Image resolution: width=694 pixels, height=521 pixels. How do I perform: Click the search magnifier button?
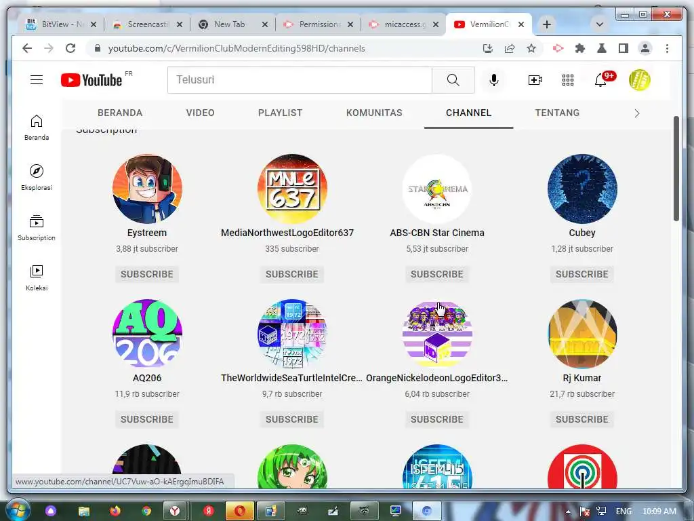(x=453, y=80)
